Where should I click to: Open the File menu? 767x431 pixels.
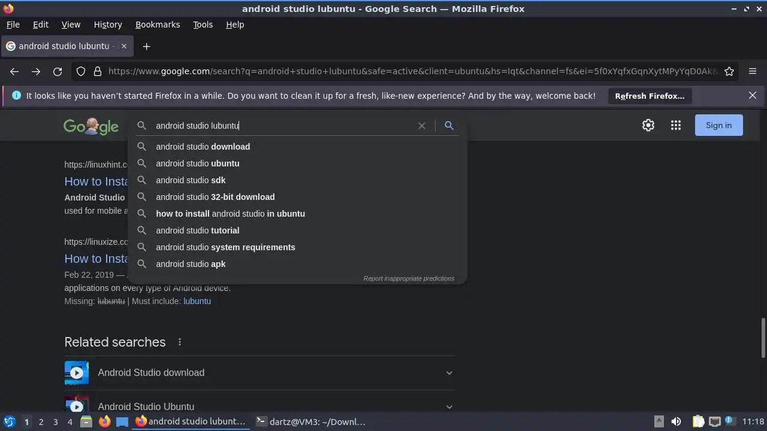point(13,25)
